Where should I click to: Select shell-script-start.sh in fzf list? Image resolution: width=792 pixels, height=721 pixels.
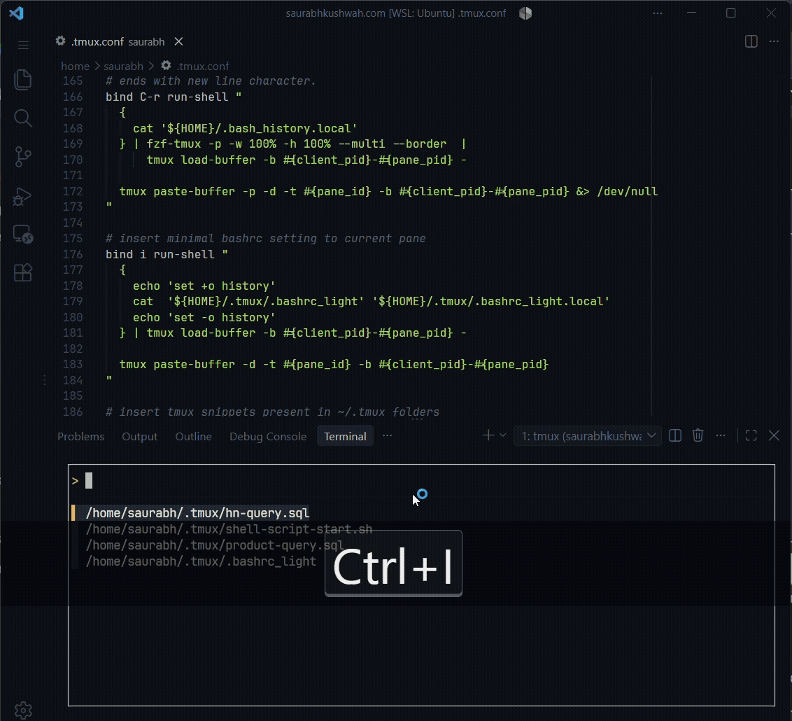[x=229, y=529]
